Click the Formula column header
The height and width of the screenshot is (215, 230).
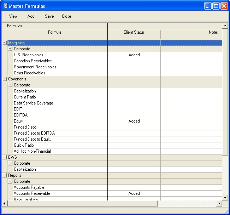click(x=54, y=34)
